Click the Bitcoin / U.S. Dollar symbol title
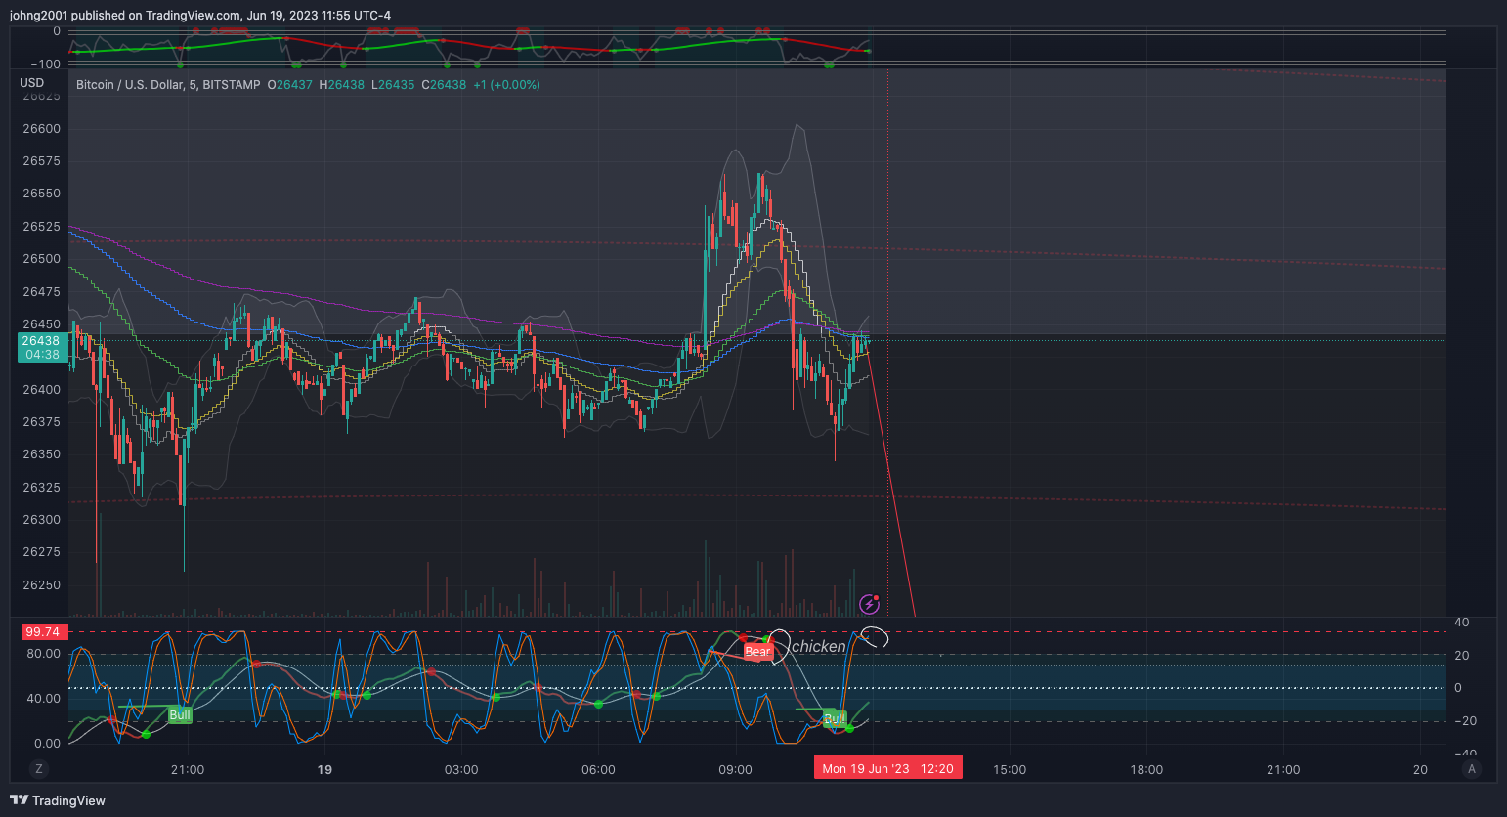 click(x=168, y=85)
